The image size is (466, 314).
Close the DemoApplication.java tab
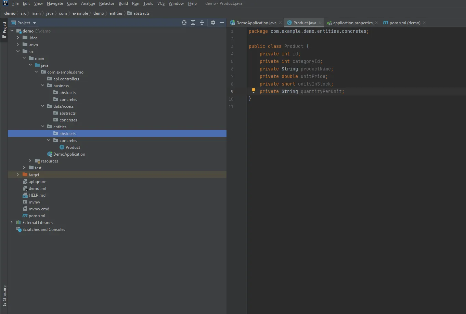280,23
